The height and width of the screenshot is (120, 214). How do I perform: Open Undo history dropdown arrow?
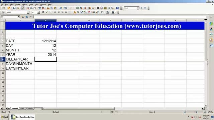click(68, 8)
